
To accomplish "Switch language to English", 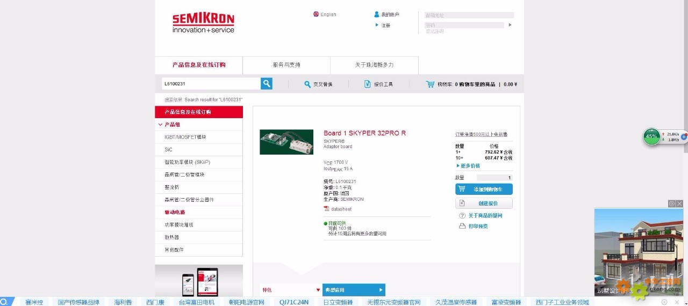I will (x=325, y=14).
